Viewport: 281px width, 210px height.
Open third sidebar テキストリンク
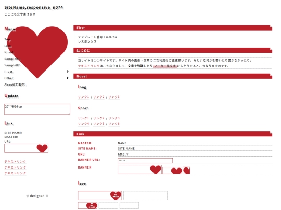(x=15, y=173)
